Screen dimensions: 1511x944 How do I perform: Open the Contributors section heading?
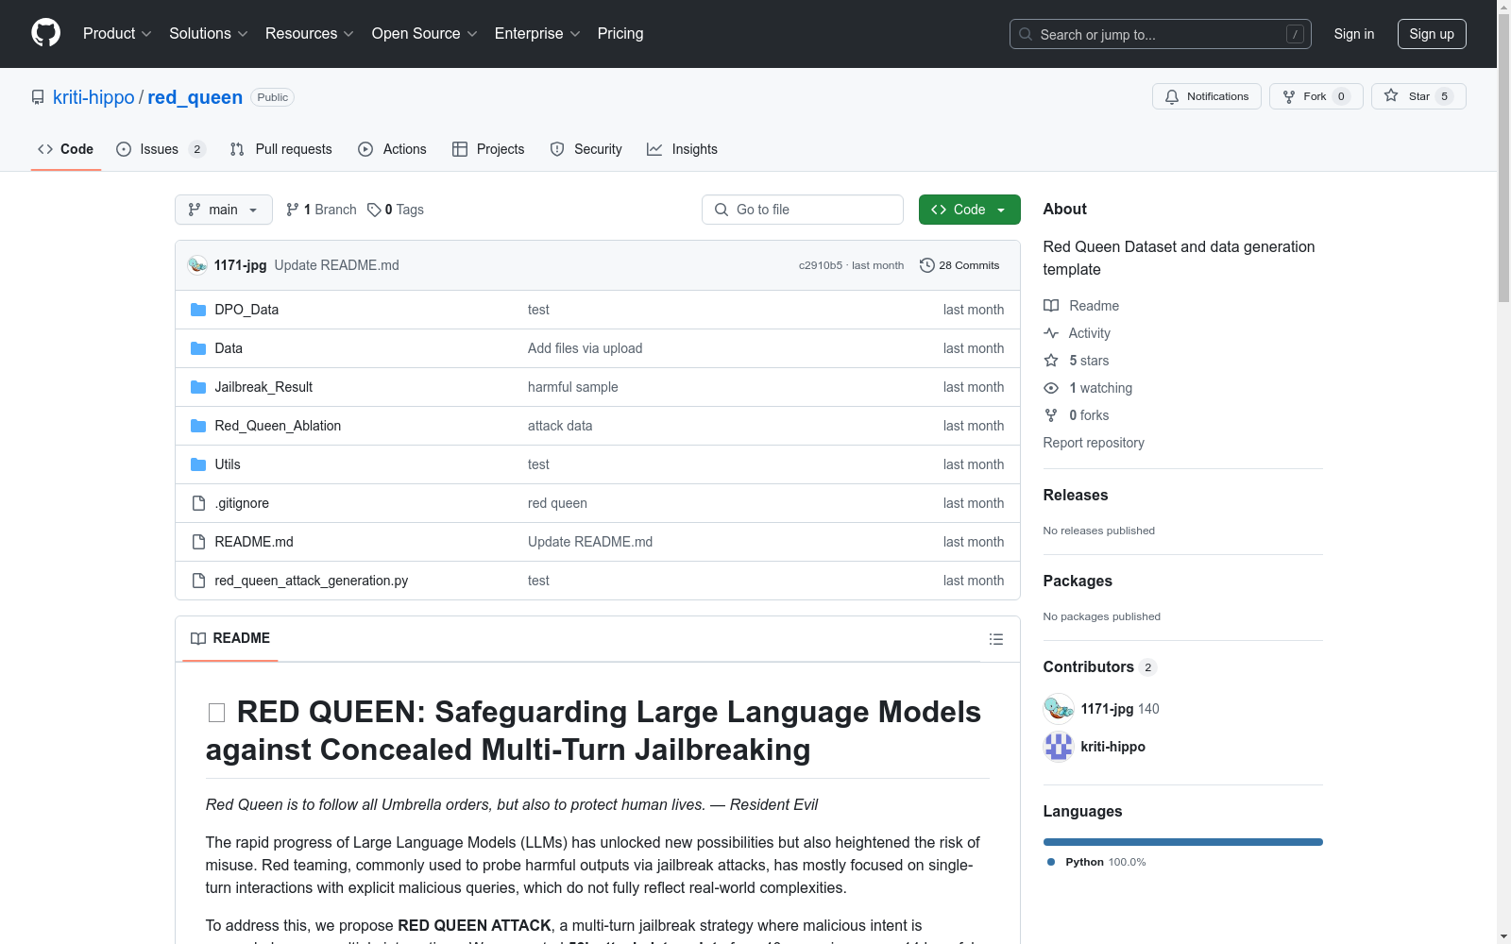click(1099, 666)
